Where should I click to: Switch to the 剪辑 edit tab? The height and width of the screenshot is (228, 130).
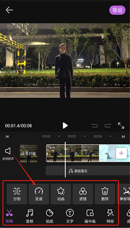10,216
